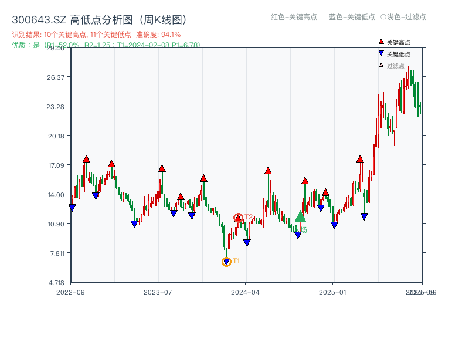Toggle the 过滤点 series in the chart legend
This screenshot has width=469, height=352.
pyautogui.click(x=392, y=66)
